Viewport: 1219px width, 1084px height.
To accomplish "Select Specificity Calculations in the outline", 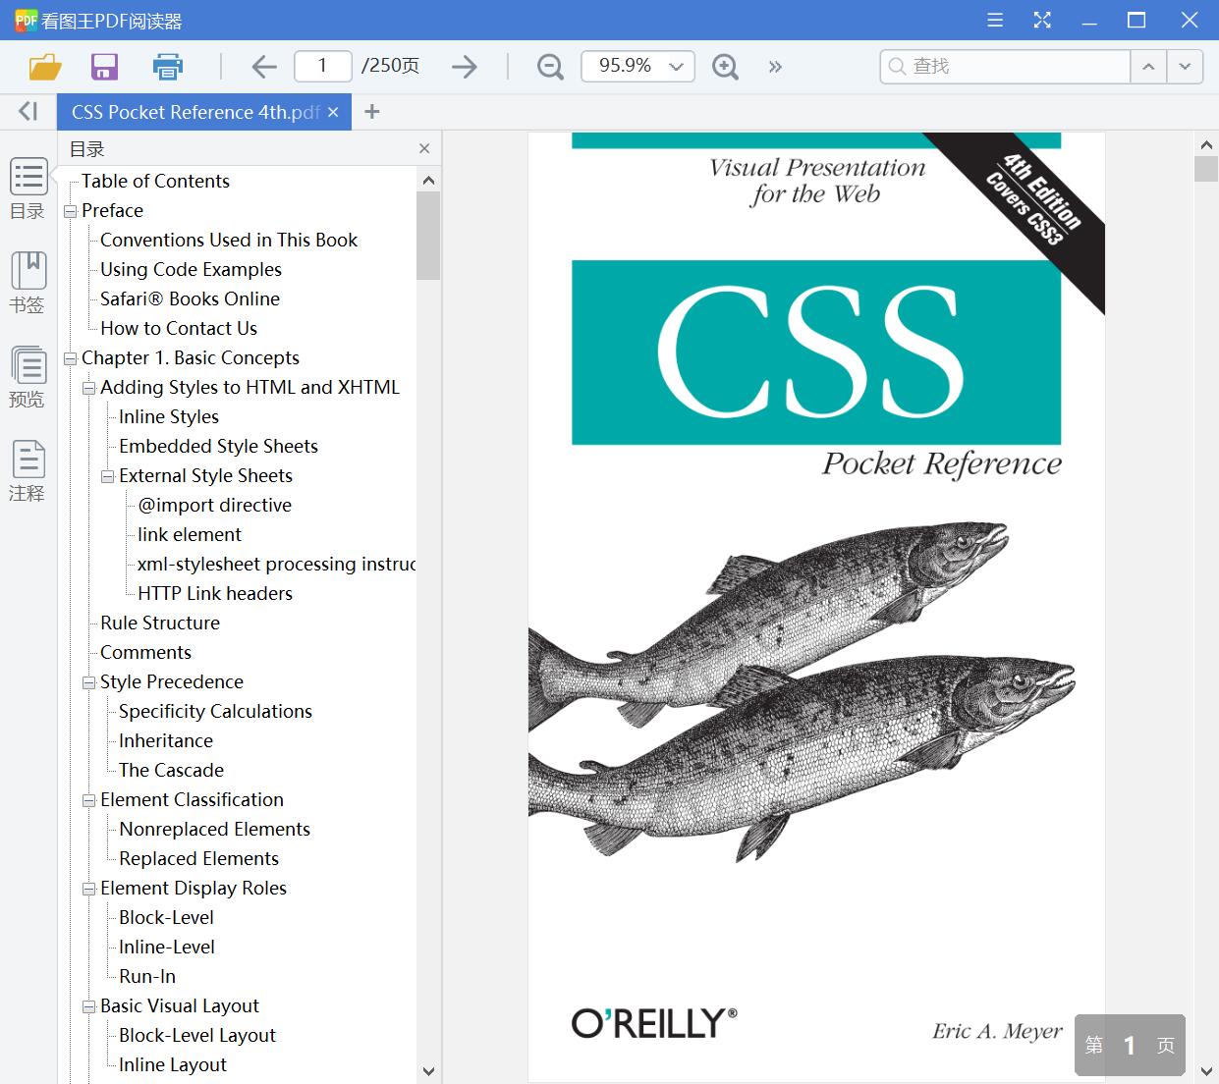I will [215, 711].
